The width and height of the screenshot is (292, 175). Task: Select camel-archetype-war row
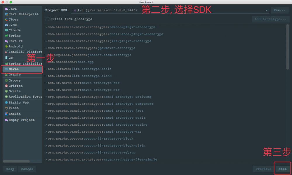[165, 132]
